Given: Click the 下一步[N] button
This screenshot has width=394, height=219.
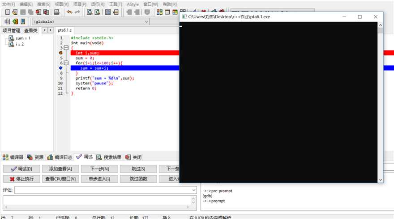Looking at the screenshot, I should click(x=99, y=169).
